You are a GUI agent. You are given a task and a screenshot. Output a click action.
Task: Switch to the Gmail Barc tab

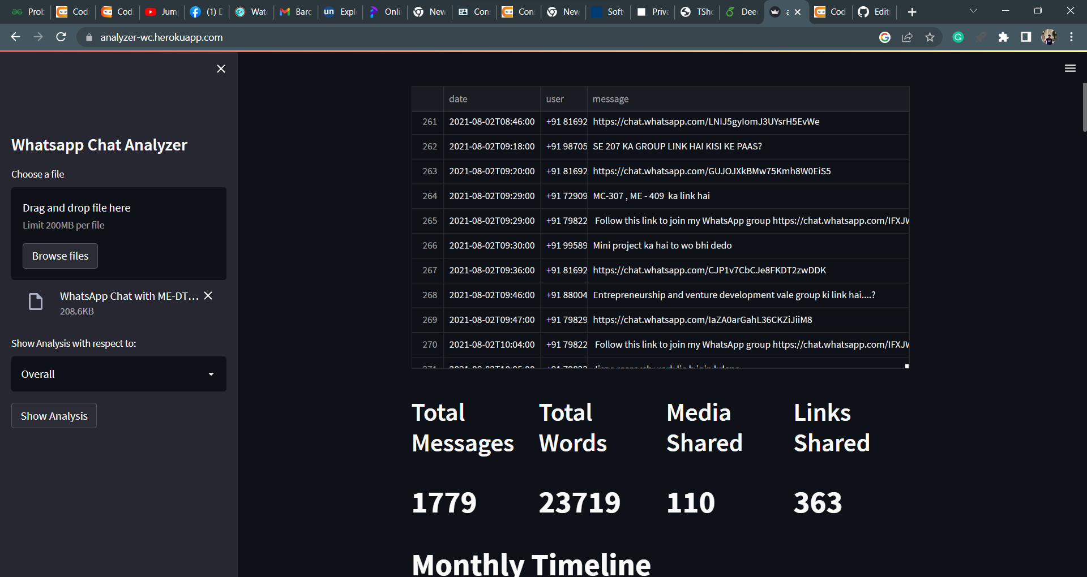pos(296,12)
